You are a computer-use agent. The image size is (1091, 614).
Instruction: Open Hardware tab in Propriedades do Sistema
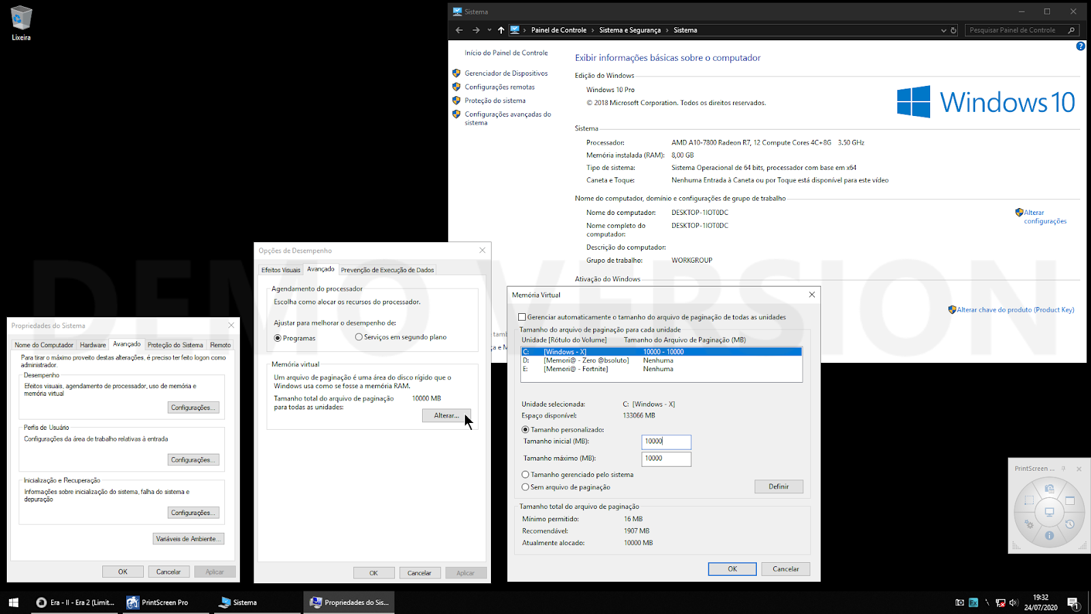pos(93,345)
